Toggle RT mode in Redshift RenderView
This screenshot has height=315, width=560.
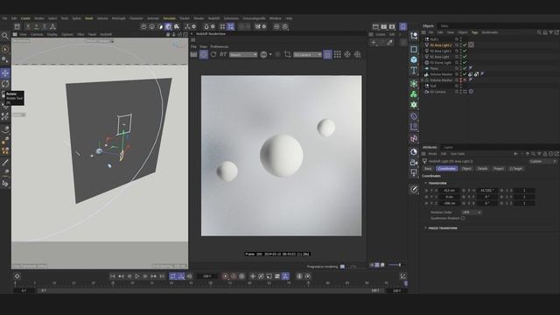223,54
